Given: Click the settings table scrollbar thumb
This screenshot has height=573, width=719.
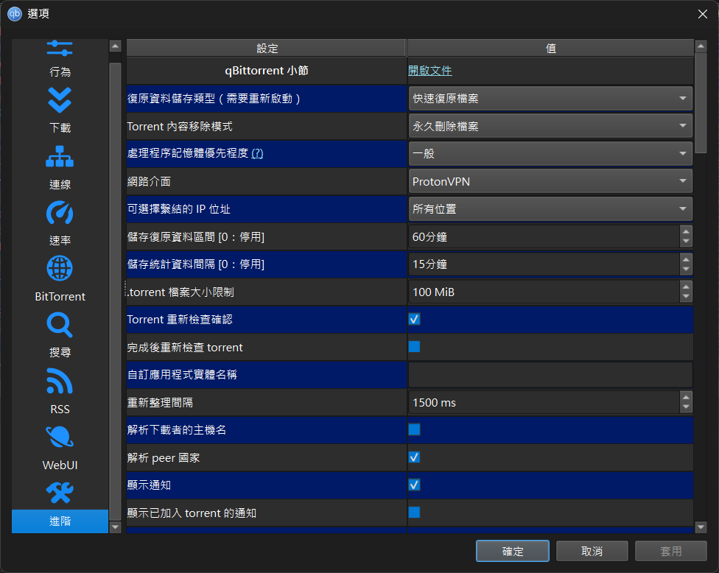Looking at the screenshot, I should 701,103.
